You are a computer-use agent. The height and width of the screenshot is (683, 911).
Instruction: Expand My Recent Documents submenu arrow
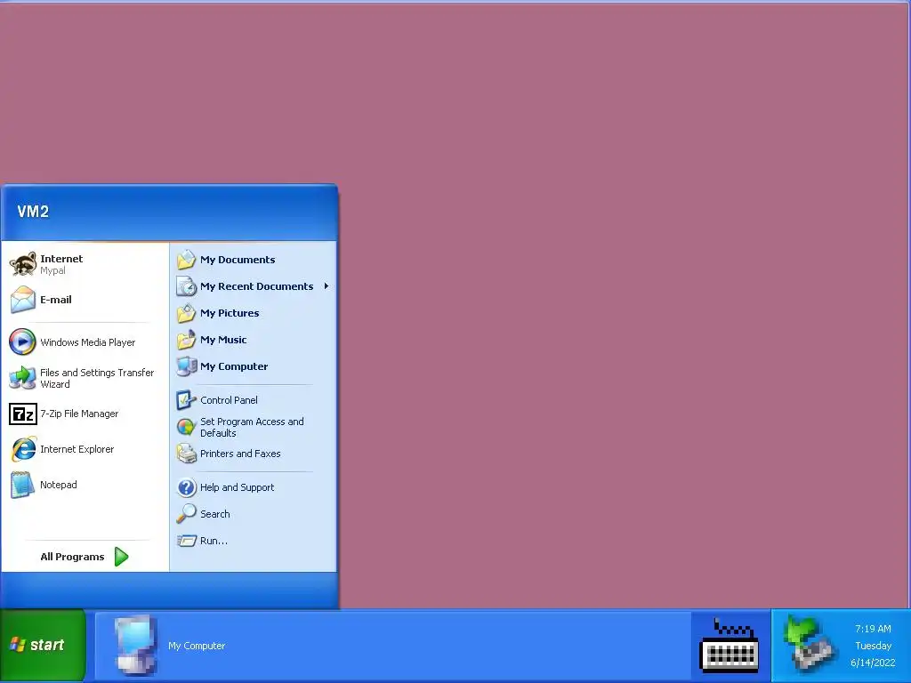(327, 285)
